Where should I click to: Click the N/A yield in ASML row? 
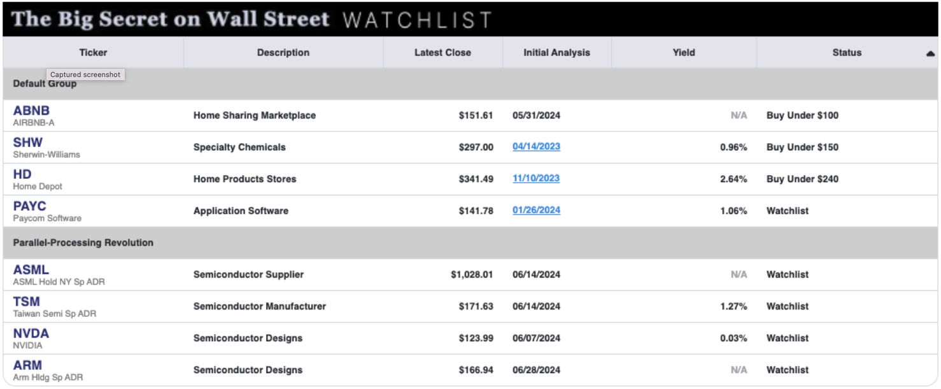(739, 274)
